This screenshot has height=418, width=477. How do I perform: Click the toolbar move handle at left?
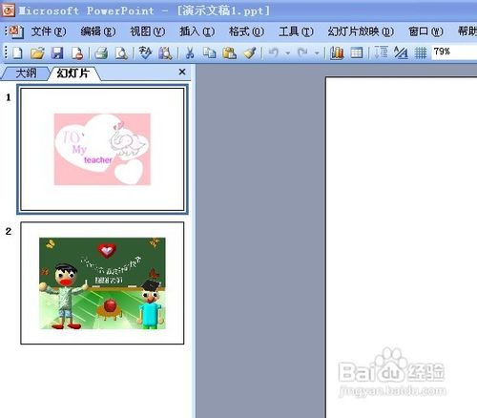click(6, 52)
